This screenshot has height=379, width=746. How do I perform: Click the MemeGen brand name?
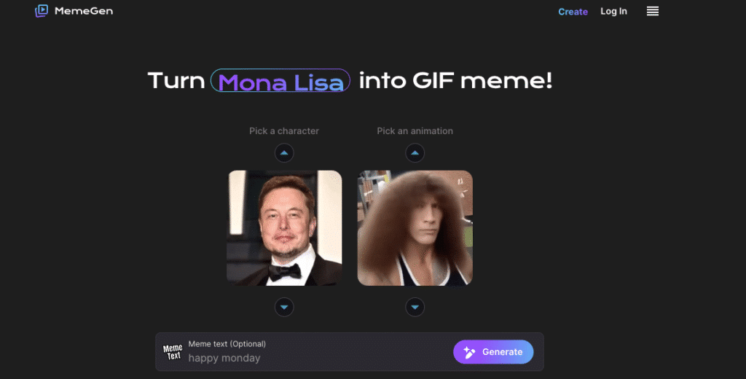[84, 11]
